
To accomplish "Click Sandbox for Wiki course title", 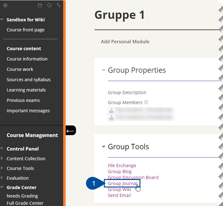I will pos(26,20).
